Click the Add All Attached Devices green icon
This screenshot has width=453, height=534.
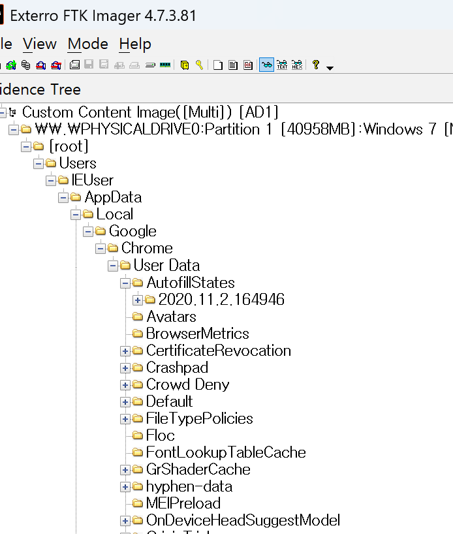point(11,65)
